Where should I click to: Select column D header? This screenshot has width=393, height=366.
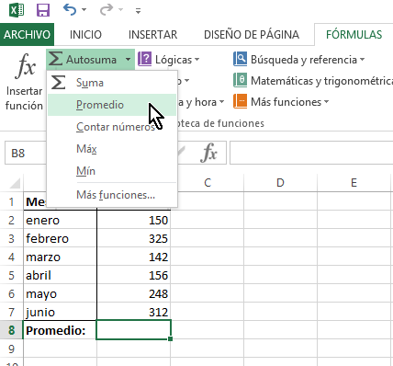[x=280, y=183]
